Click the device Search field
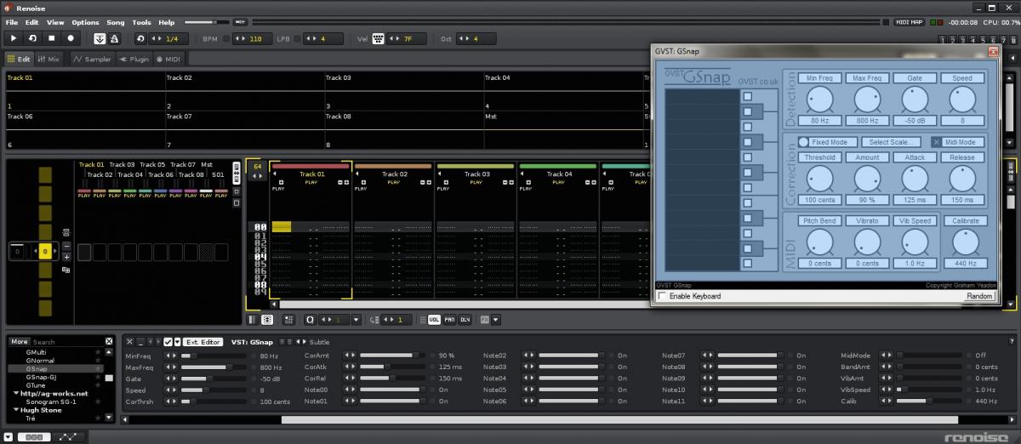The image size is (1021, 444). click(x=68, y=342)
